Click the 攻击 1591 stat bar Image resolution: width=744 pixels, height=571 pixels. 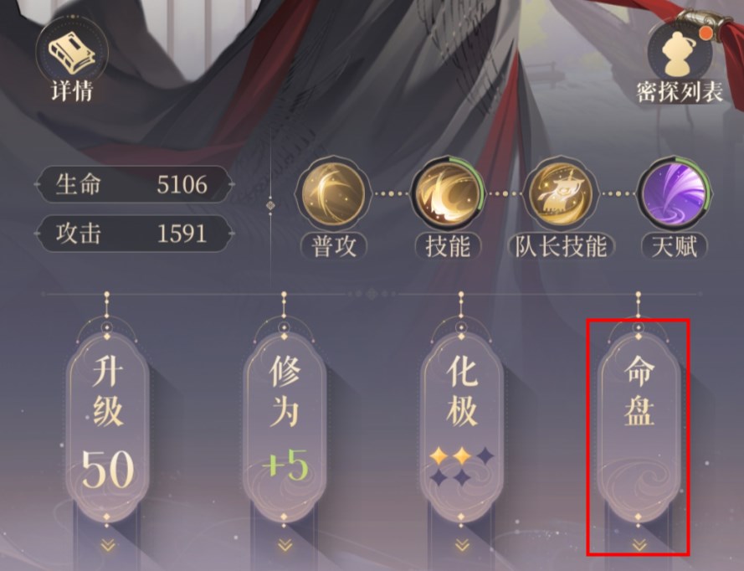point(134,234)
